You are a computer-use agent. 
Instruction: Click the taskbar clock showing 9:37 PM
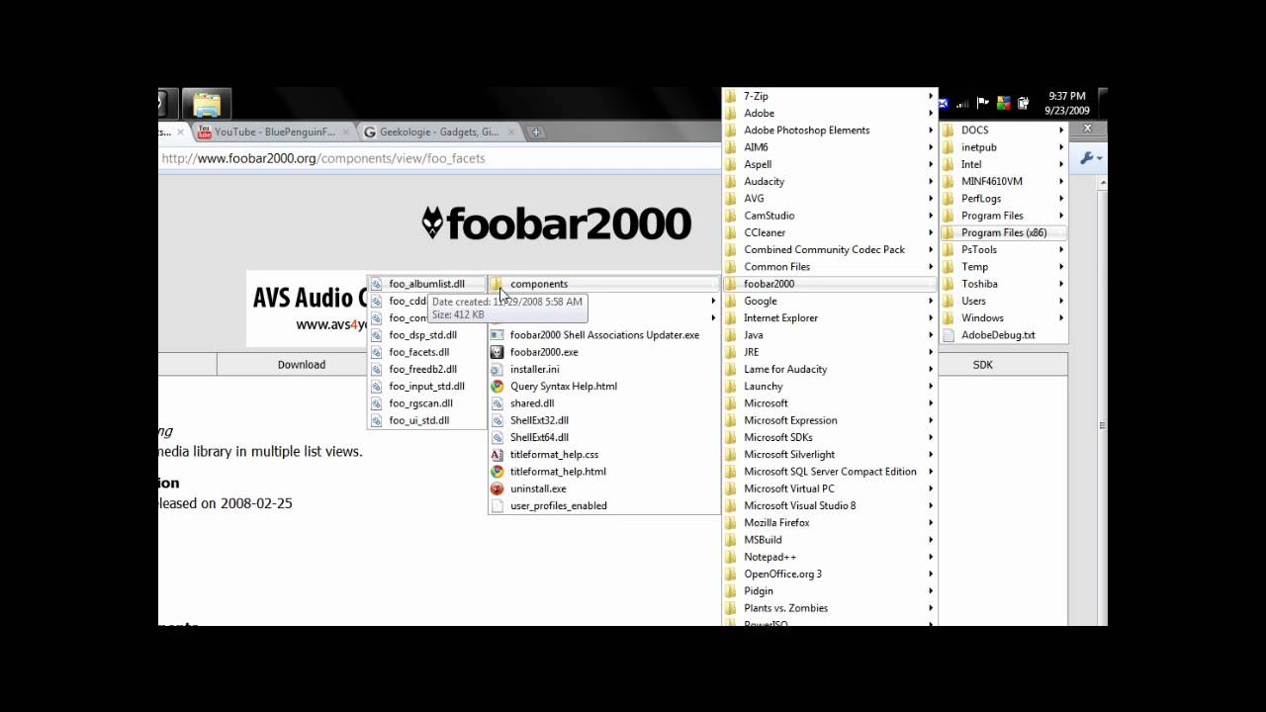[1066, 103]
